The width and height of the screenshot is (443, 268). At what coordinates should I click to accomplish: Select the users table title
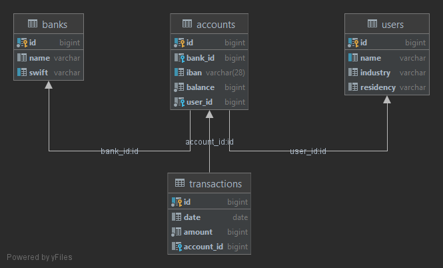[x=392, y=25]
